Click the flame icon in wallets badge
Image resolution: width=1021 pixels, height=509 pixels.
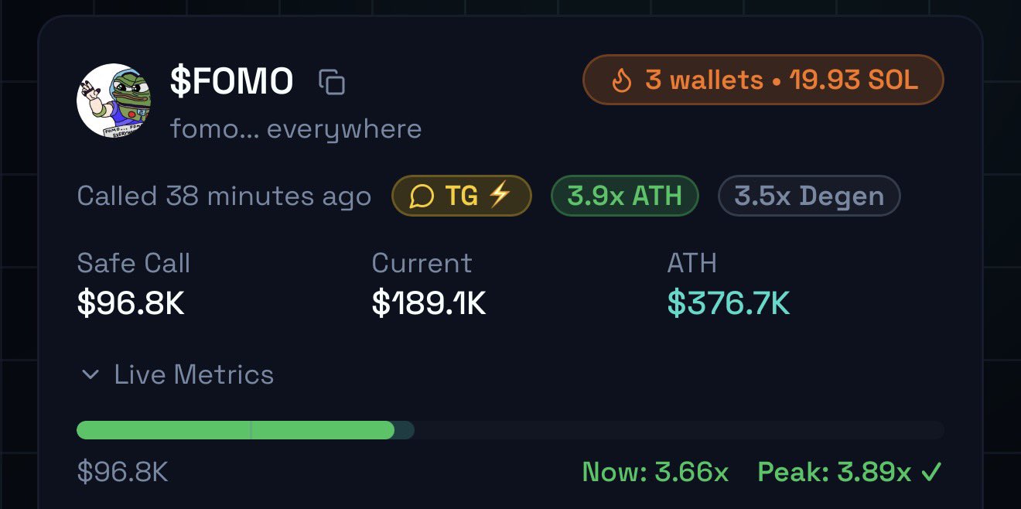(621, 80)
